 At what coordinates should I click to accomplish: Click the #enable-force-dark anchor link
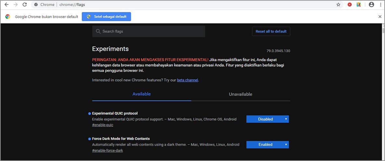(x=108, y=150)
